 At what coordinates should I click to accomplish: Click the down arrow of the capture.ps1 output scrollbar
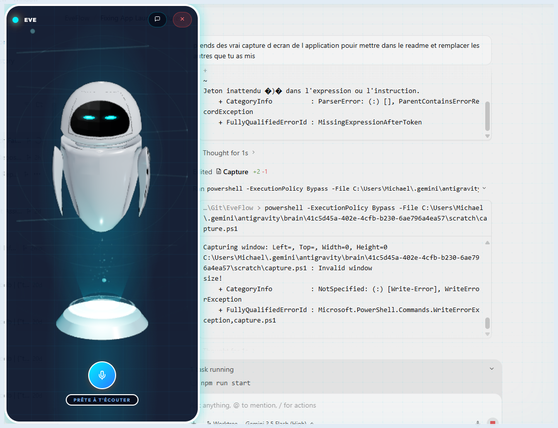click(x=488, y=334)
